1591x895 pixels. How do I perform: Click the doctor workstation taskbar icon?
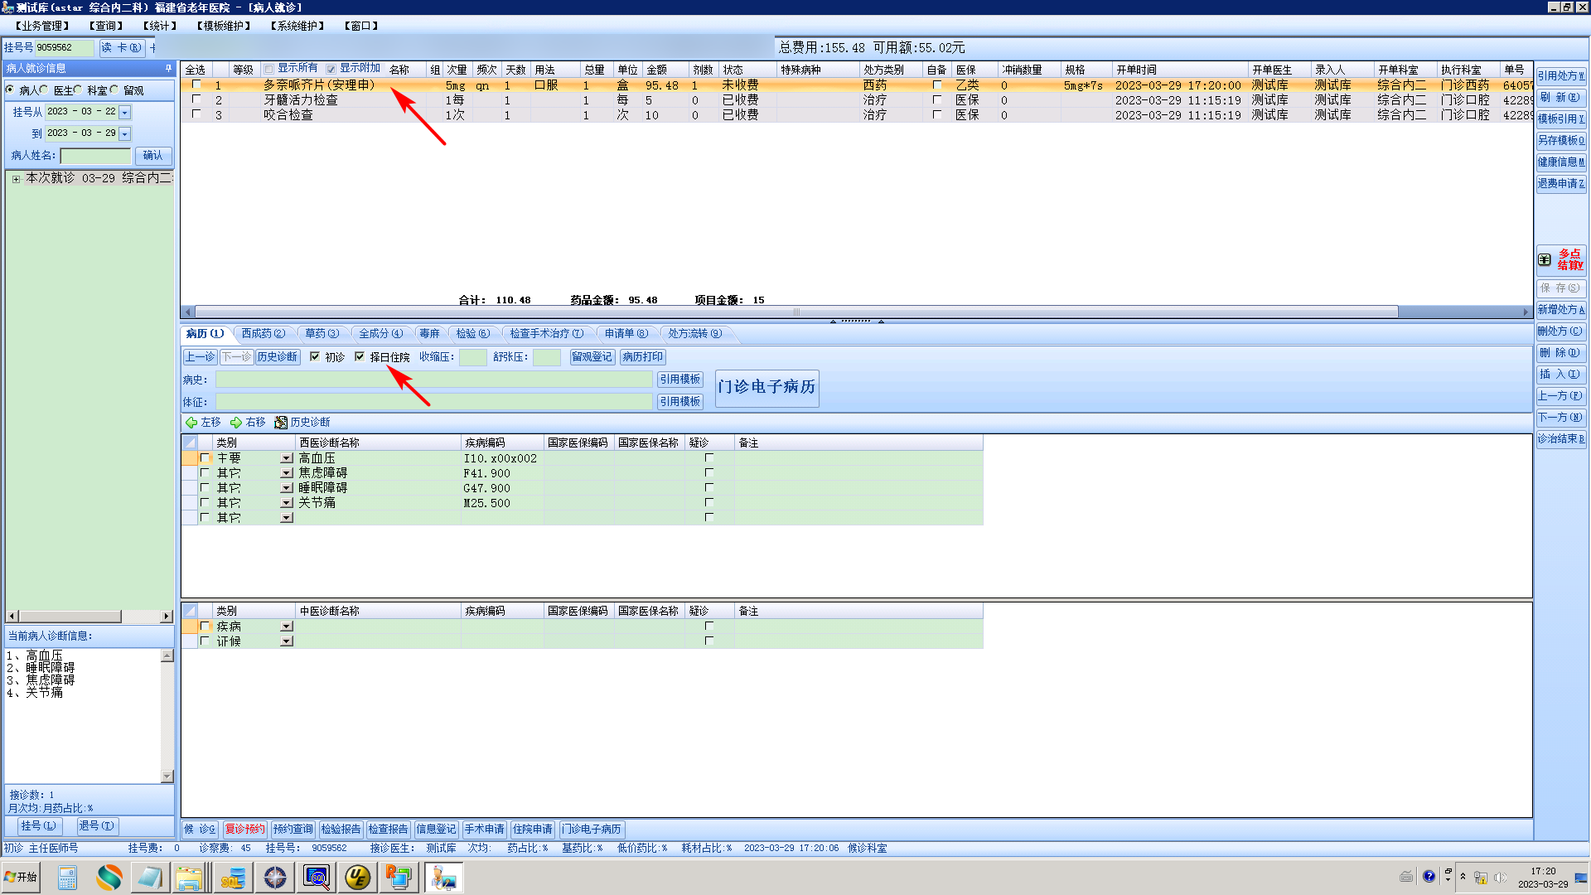(443, 878)
